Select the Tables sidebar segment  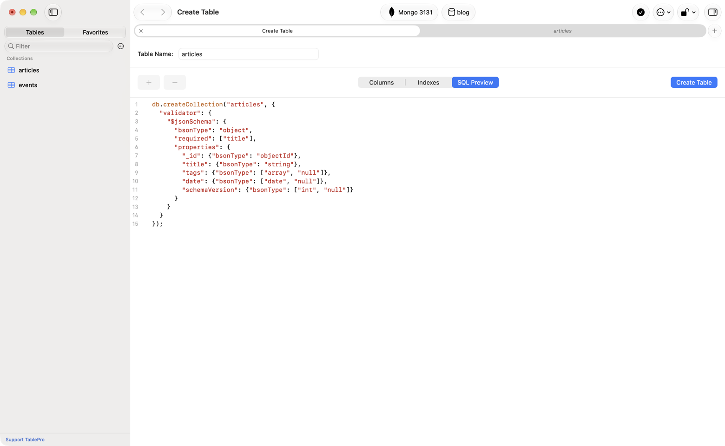coord(35,32)
